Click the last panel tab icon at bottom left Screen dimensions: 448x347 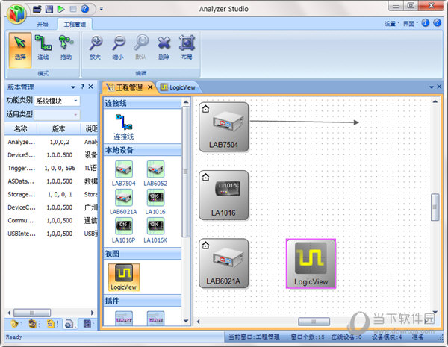(x=87, y=324)
